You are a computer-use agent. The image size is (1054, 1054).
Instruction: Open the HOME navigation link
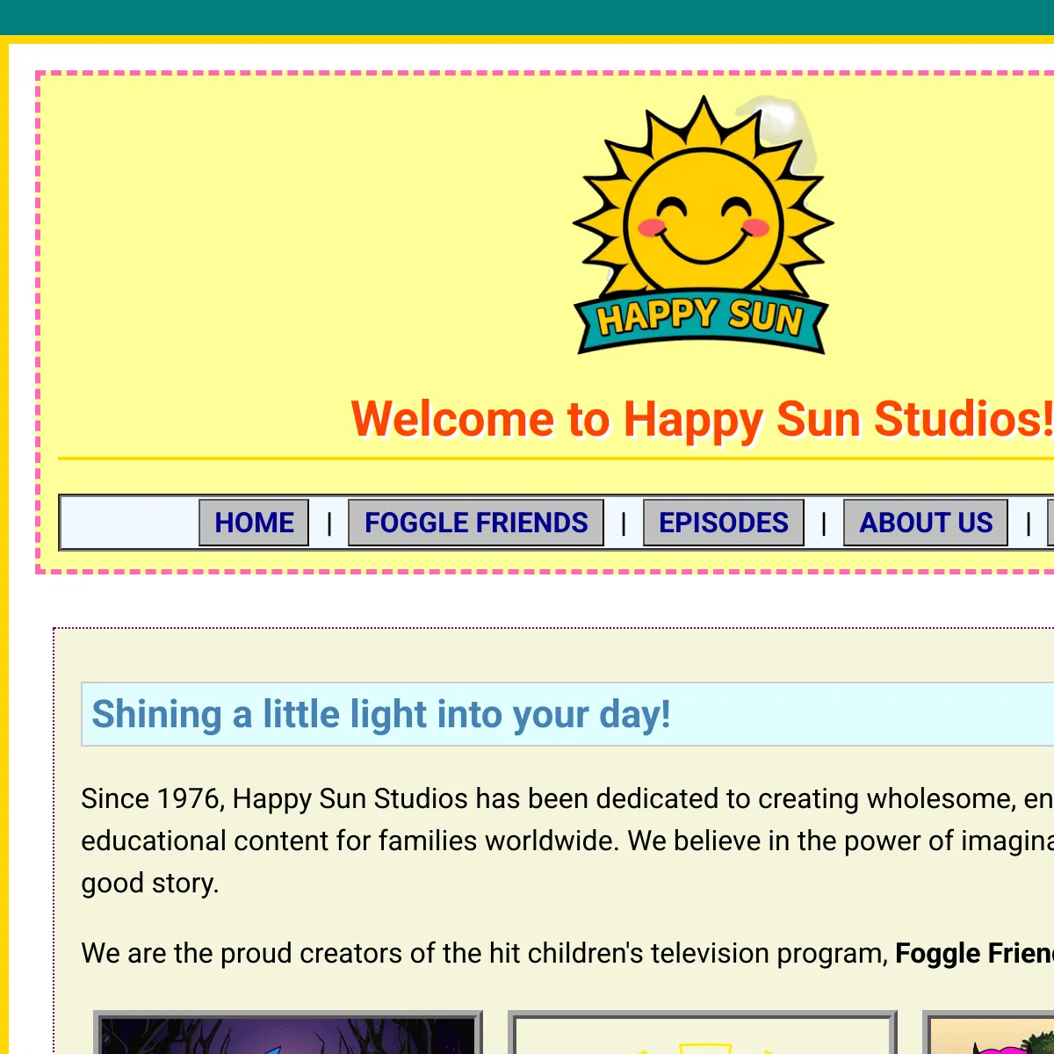point(254,523)
